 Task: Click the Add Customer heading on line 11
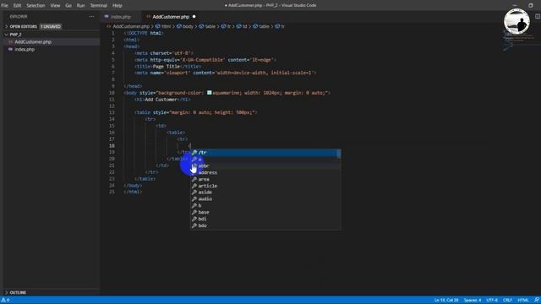161,100
